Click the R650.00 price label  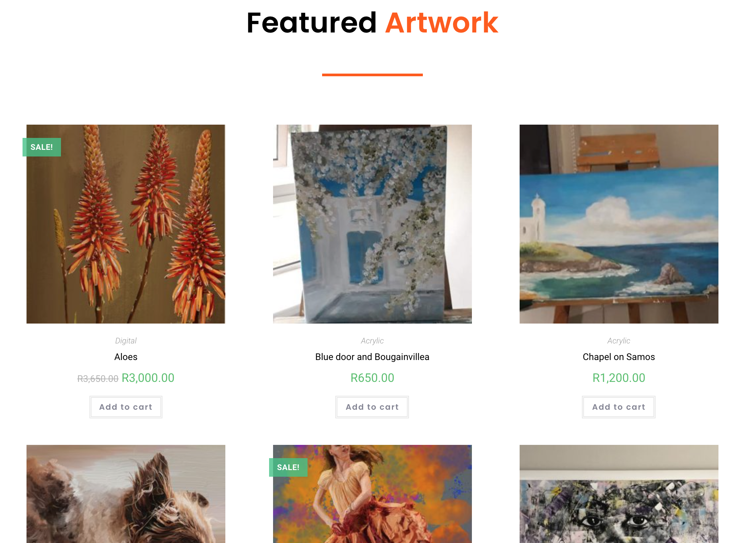click(372, 378)
